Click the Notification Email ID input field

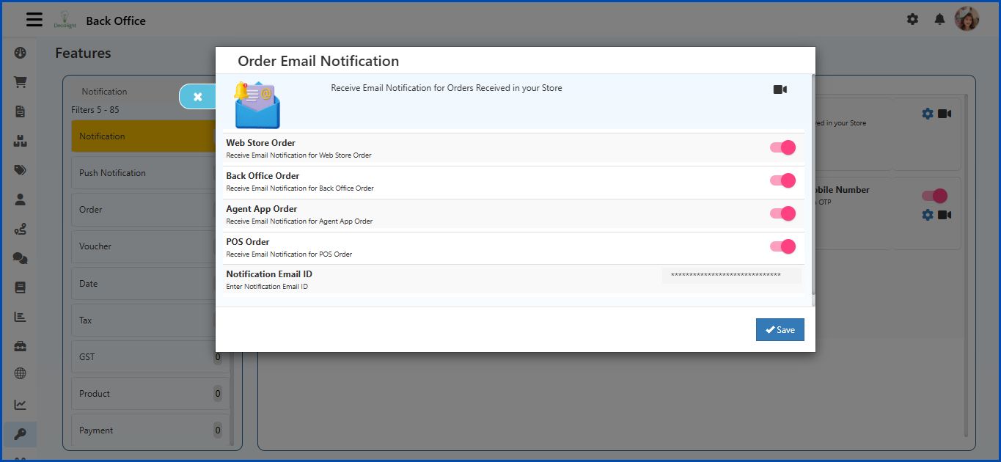coord(731,275)
